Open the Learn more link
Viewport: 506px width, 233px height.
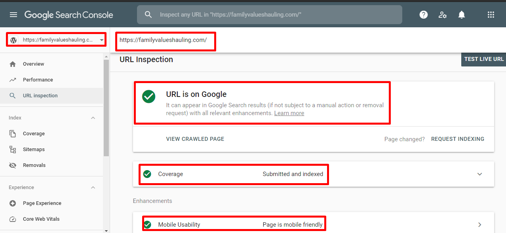[289, 113]
